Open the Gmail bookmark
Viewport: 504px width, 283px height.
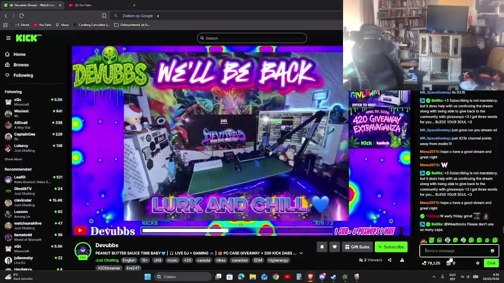click(x=22, y=25)
